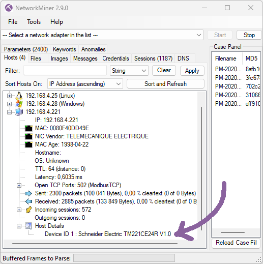Click the Apply filter button
The width and height of the screenshot is (263, 264).
[x=192, y=71]
